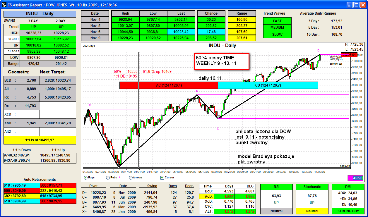Click the RSI Neutral gray status
This screenshot has height=217, width=368.
pyautogui.click(x=276, y=211)
